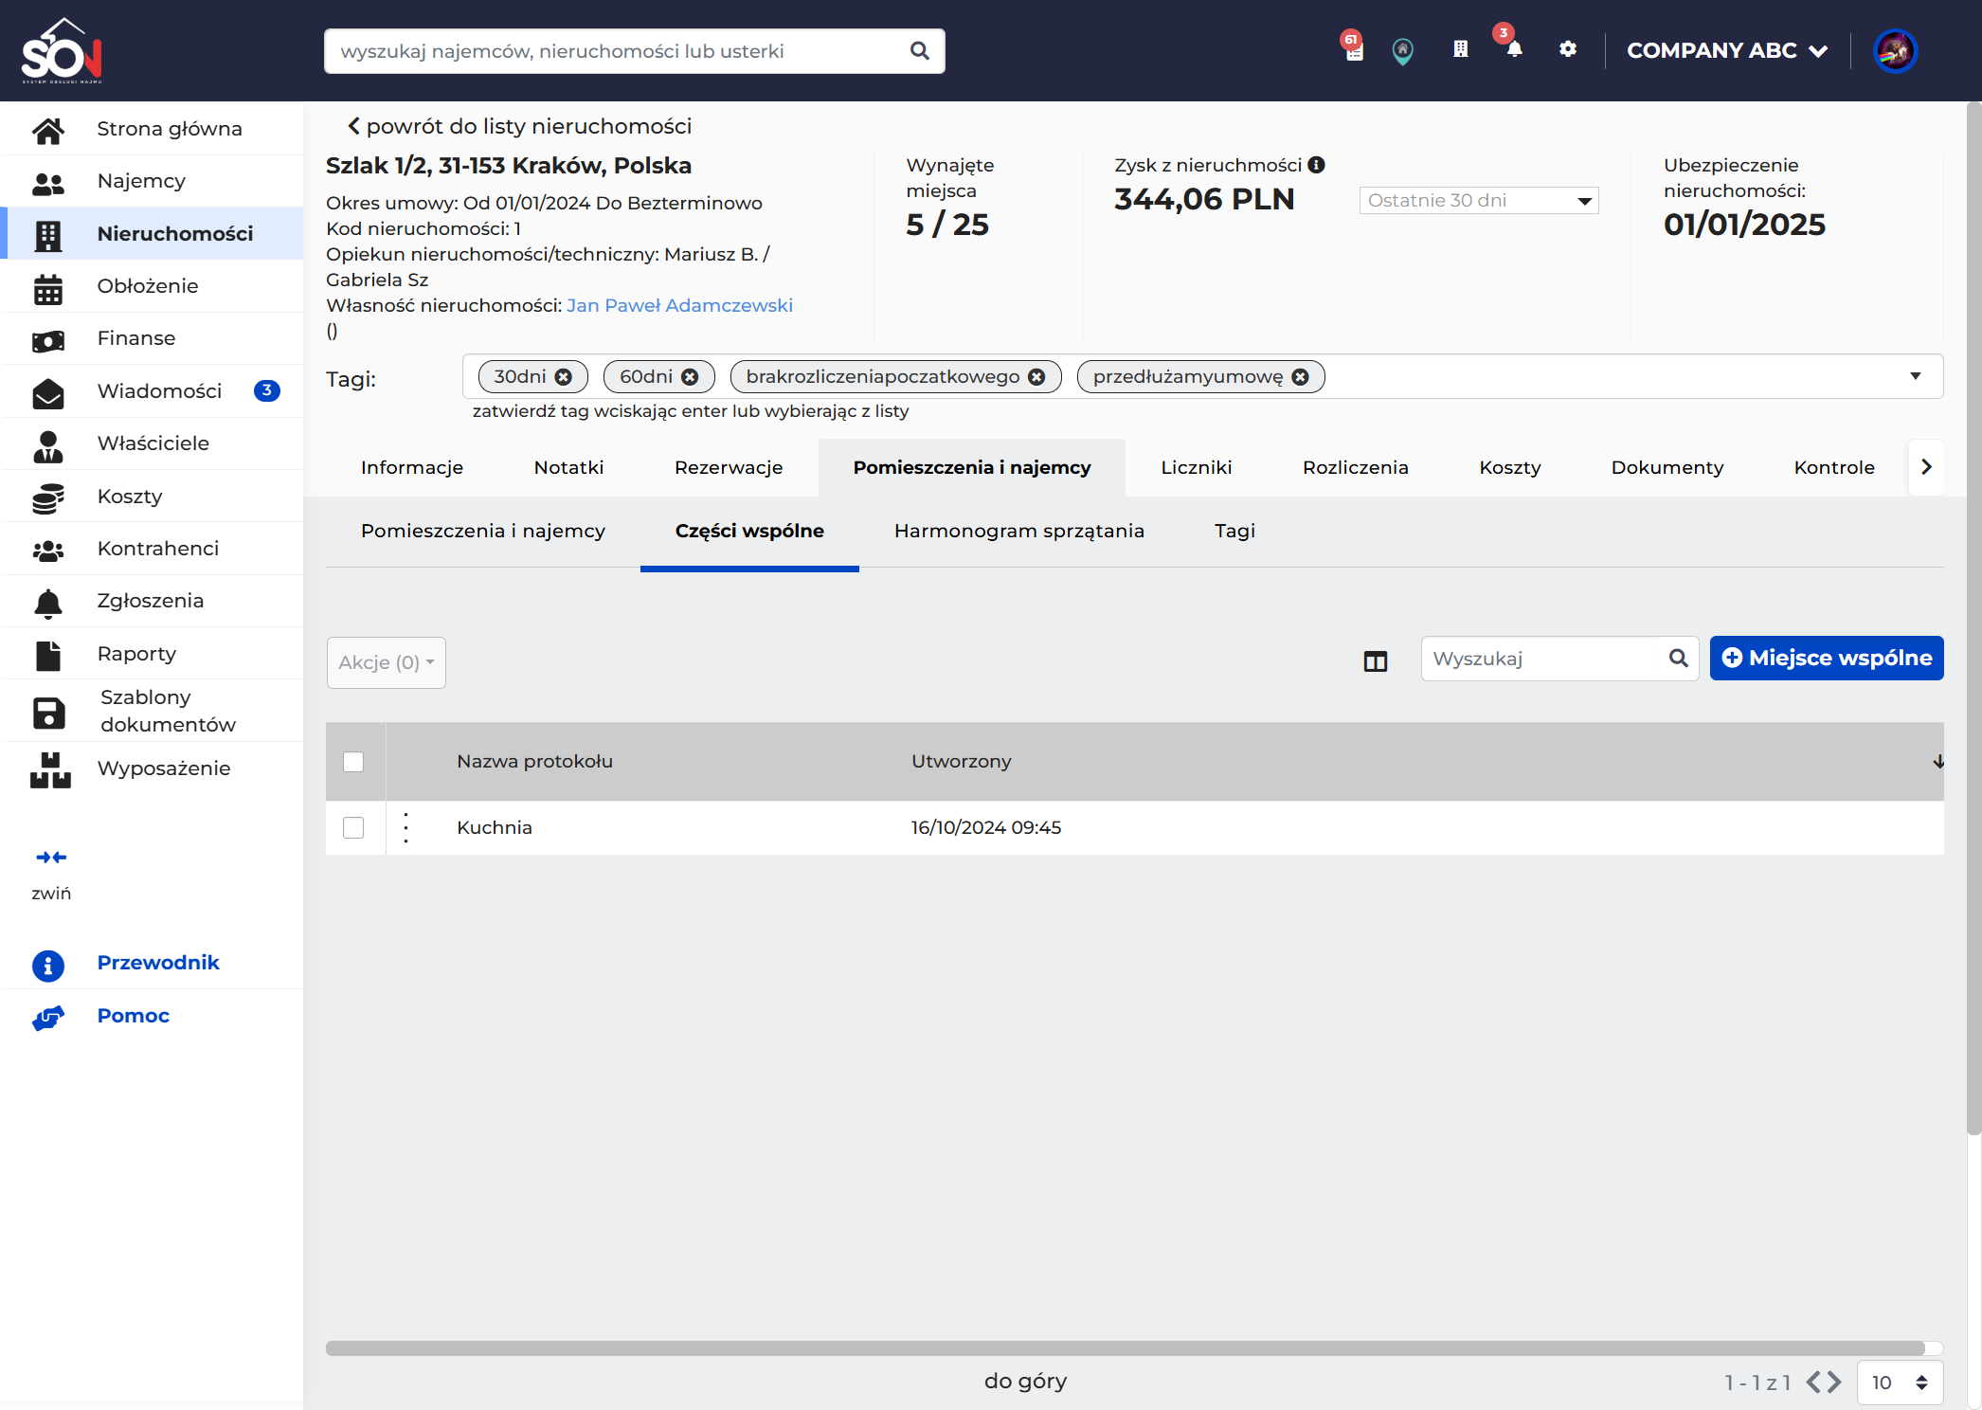Toggle the select-all header checkbox

coord(353,762)
